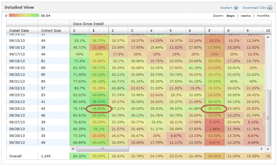
Task: Open the Explain link
Action: [226, 8]
